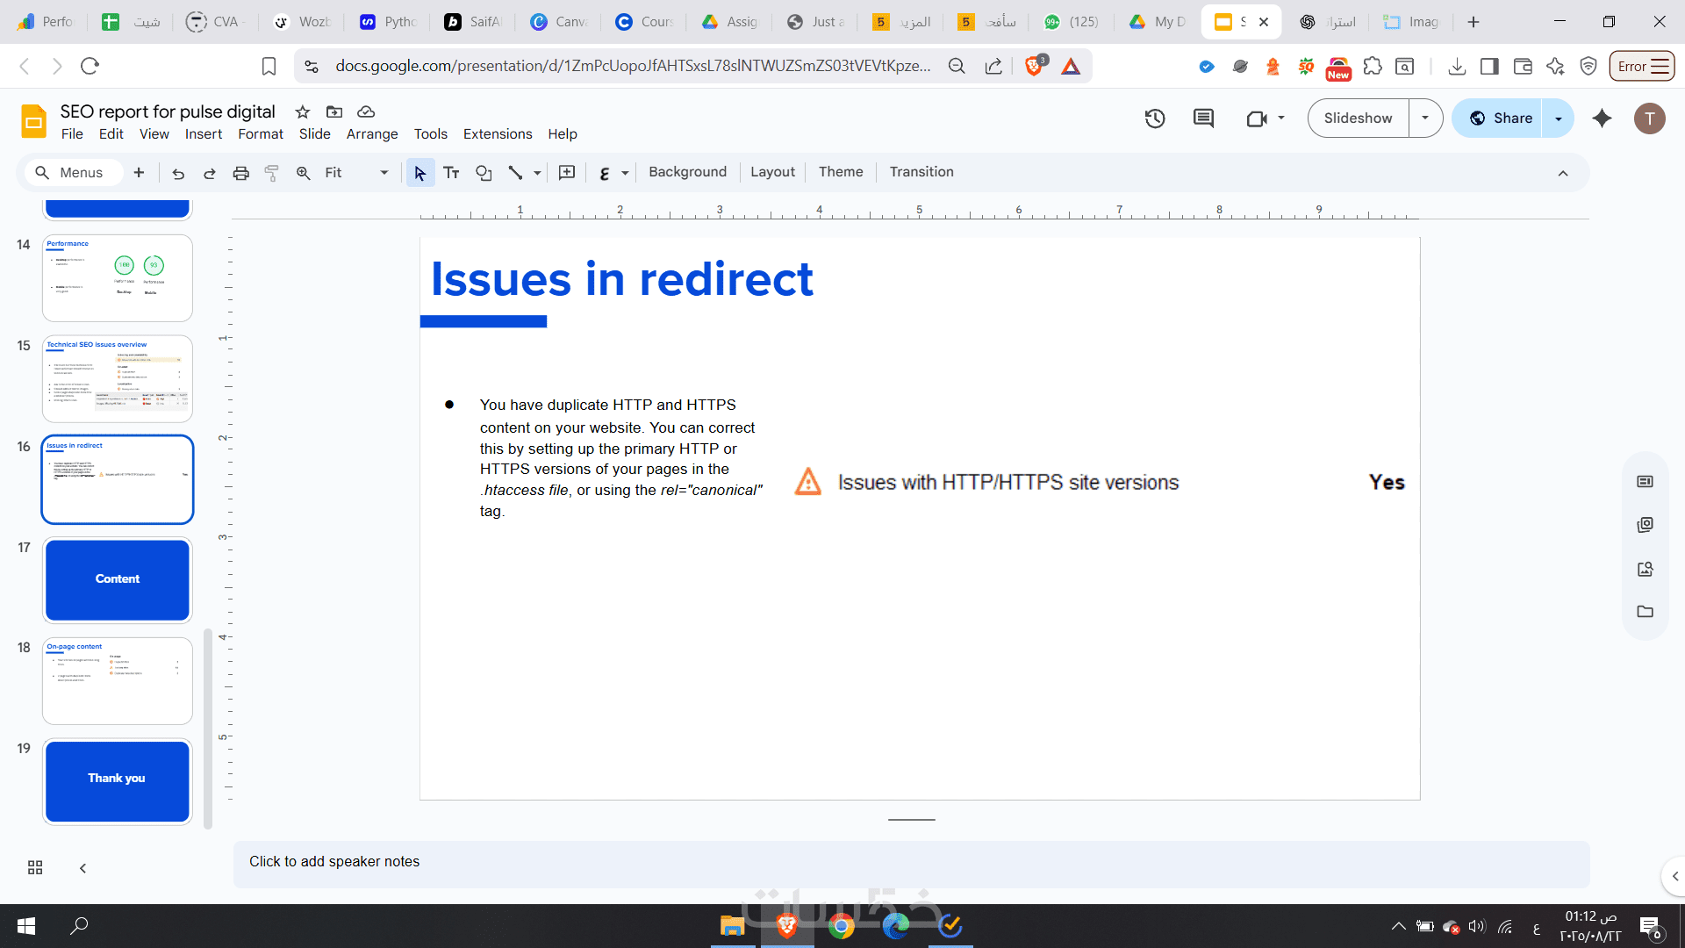Click the slide panel vertical scrollbar
The image size is (1685, 948).
tap(208, 729)
